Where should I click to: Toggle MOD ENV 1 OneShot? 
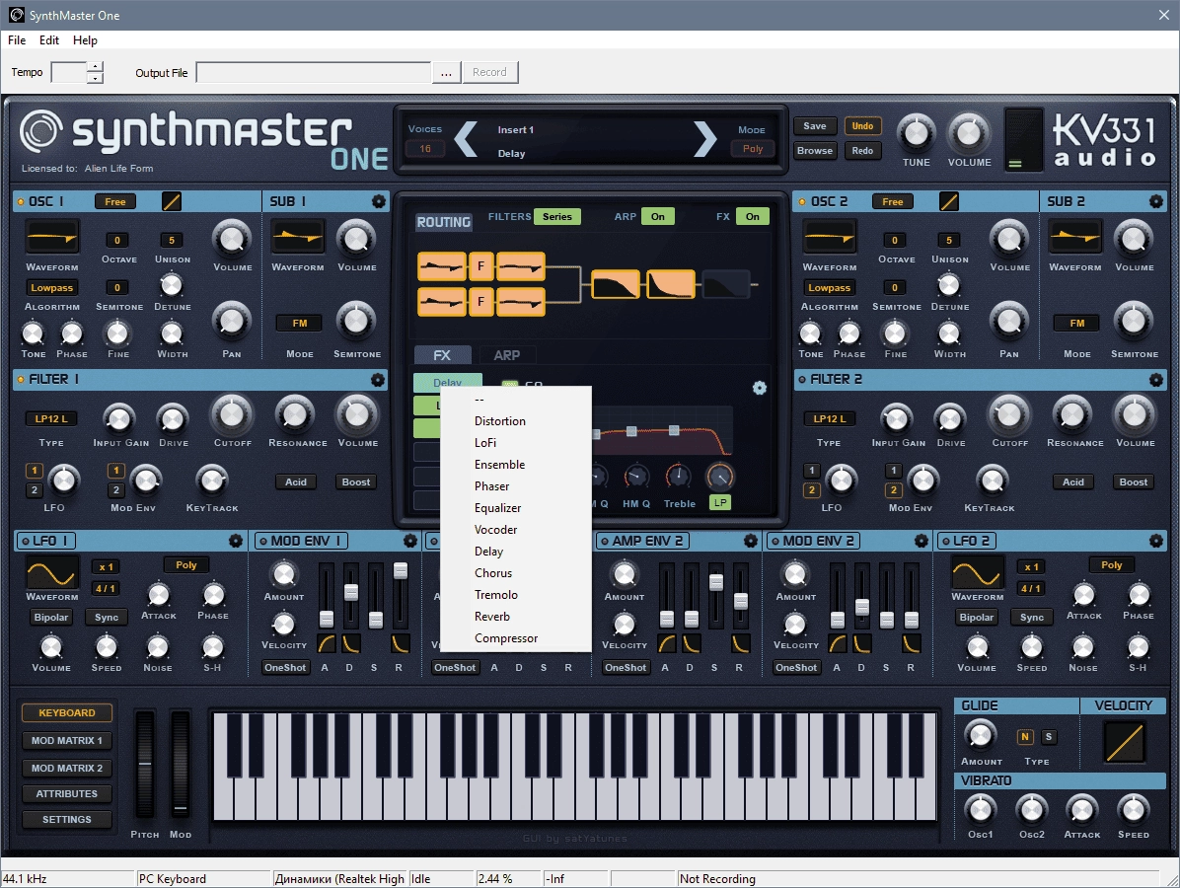point(285,668)
